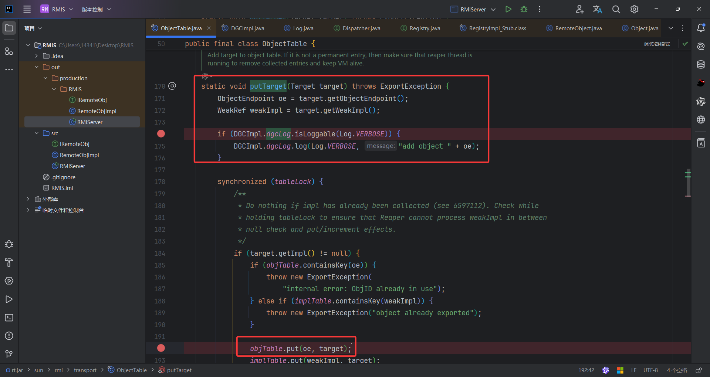The height and width of the screenshot is (377, 710).
Task: Switch to the Registry.java tab
Action: pos(421,28)
